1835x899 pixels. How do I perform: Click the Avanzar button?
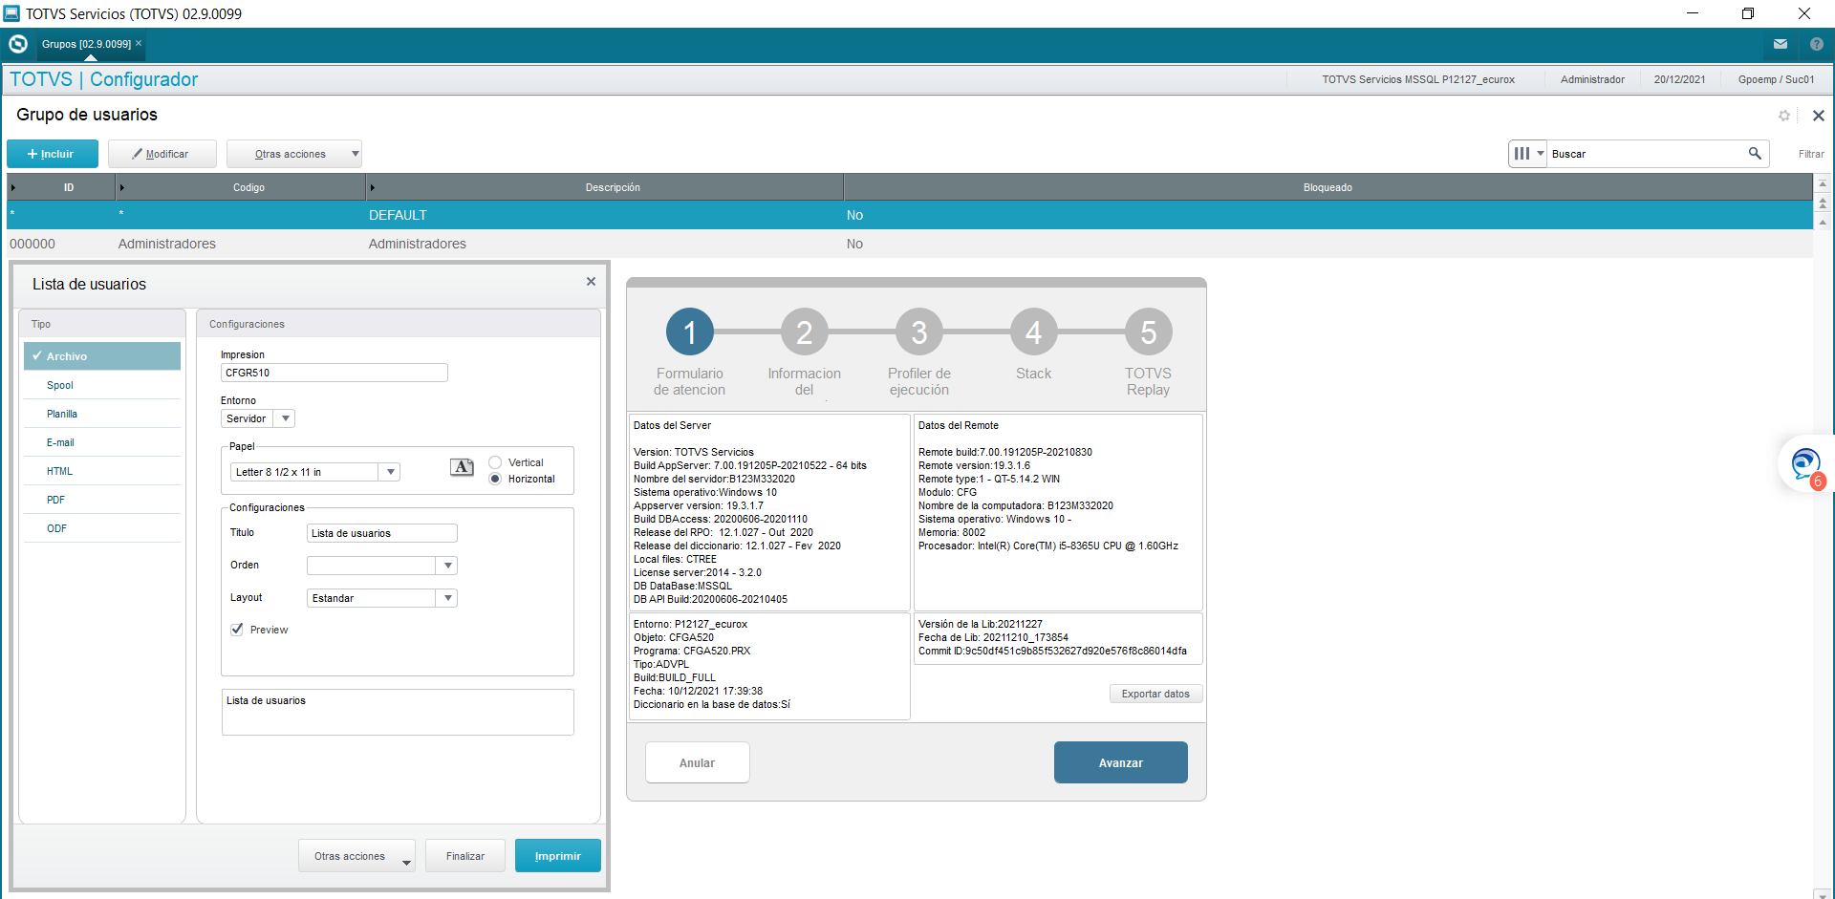point(1121,762)
